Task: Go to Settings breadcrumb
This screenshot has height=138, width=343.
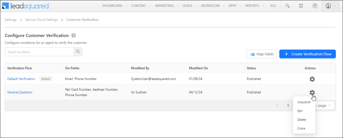Action: pyautogui.click(x=10, y=20)
